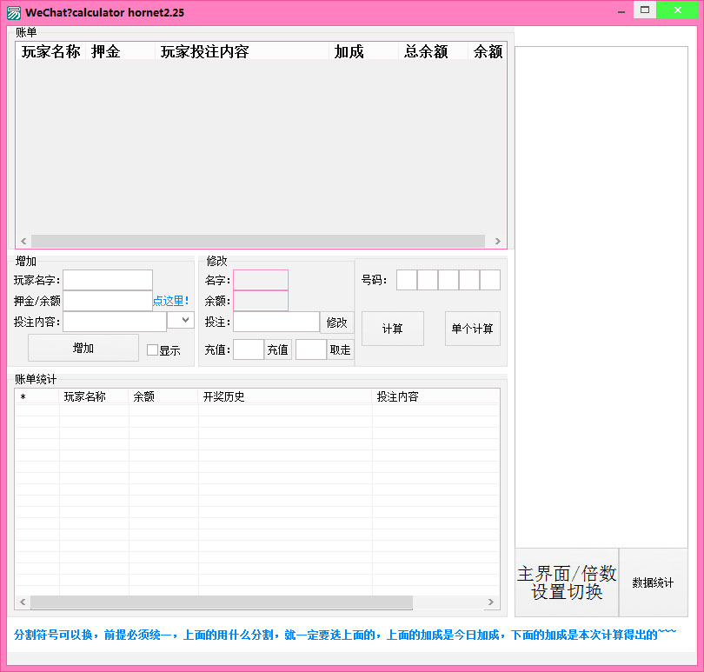Focus the 余额 field in 修改 group

261,301
